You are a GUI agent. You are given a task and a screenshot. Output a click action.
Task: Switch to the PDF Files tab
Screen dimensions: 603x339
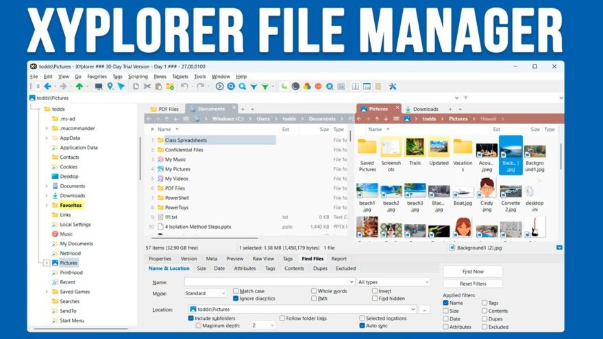tap(164, 109)
